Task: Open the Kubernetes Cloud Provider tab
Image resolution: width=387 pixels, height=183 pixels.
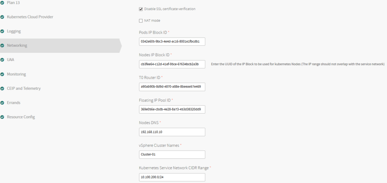Action: pyautogui.click(x=30, y=17)
